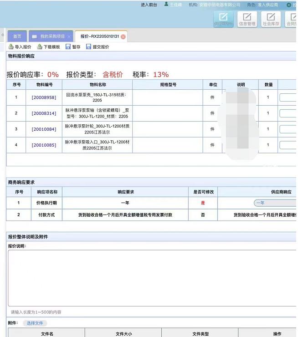
Task: Close the 我的采购项目 tab
Action: coord(69,36)
